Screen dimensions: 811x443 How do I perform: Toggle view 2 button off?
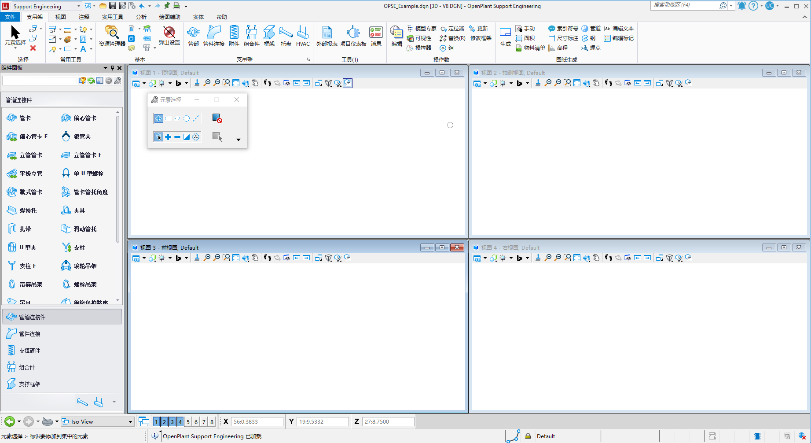coord(164,422)
